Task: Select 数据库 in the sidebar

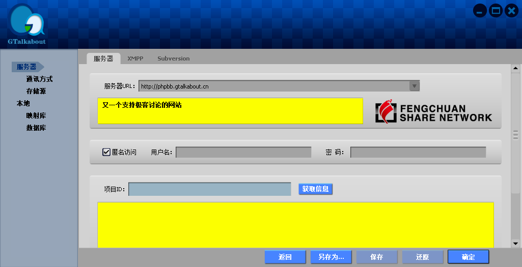Action: (36, 128)
